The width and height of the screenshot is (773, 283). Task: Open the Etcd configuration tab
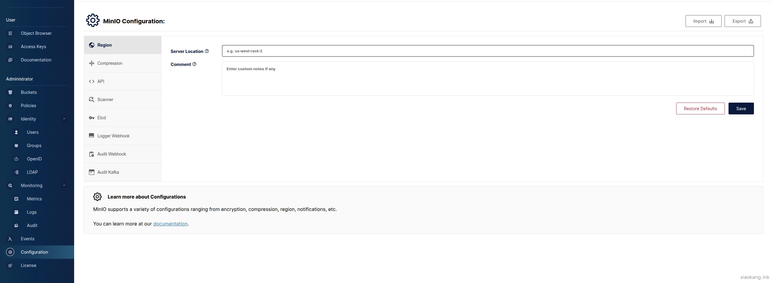pyautogui.click(x=123, y=118)
